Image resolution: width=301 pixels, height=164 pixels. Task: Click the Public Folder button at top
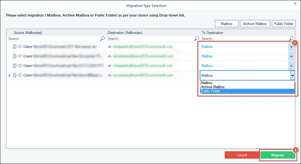[284, 24]
